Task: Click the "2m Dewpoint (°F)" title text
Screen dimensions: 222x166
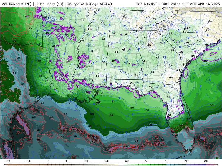Action: click(17, 4)
